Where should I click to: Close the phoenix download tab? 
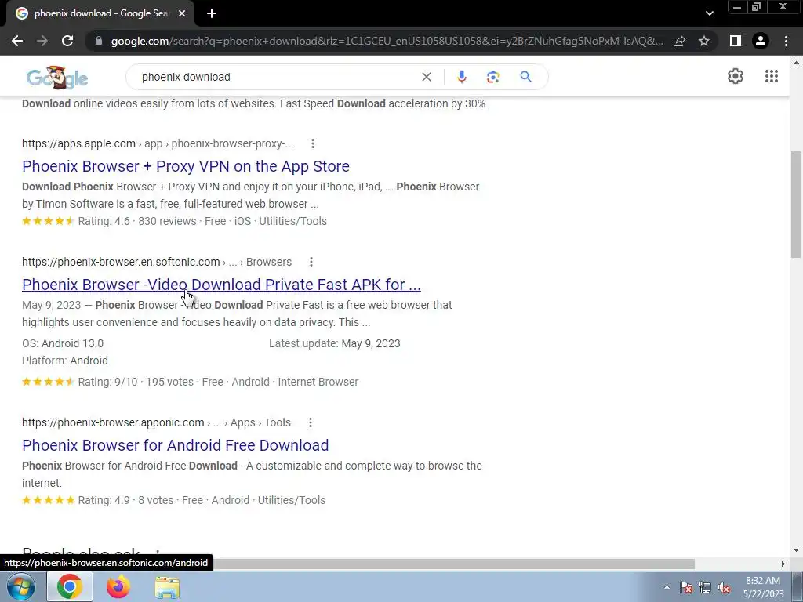[x=182, y=13]
